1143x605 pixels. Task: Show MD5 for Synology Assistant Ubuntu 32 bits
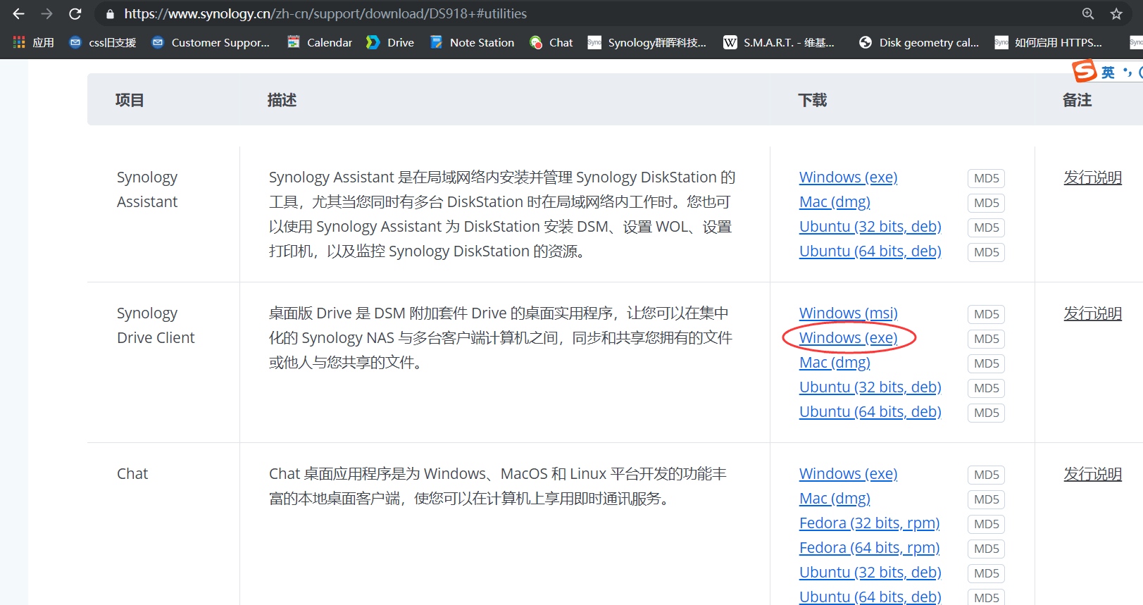[x=986, y=227]
